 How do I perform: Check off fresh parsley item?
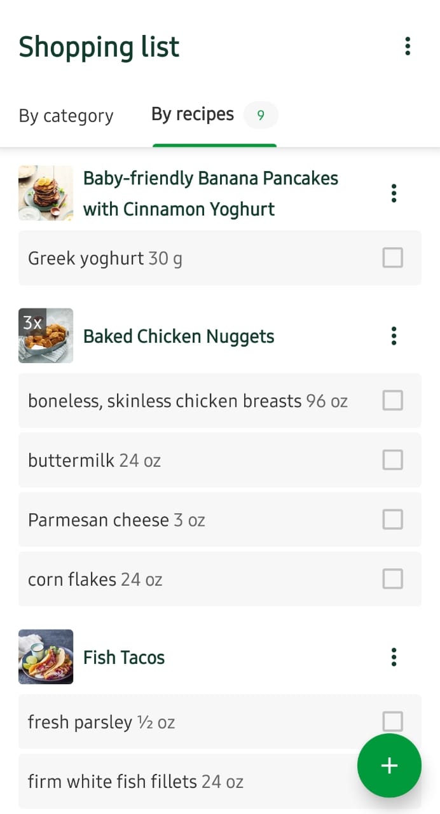click(392, 721)
